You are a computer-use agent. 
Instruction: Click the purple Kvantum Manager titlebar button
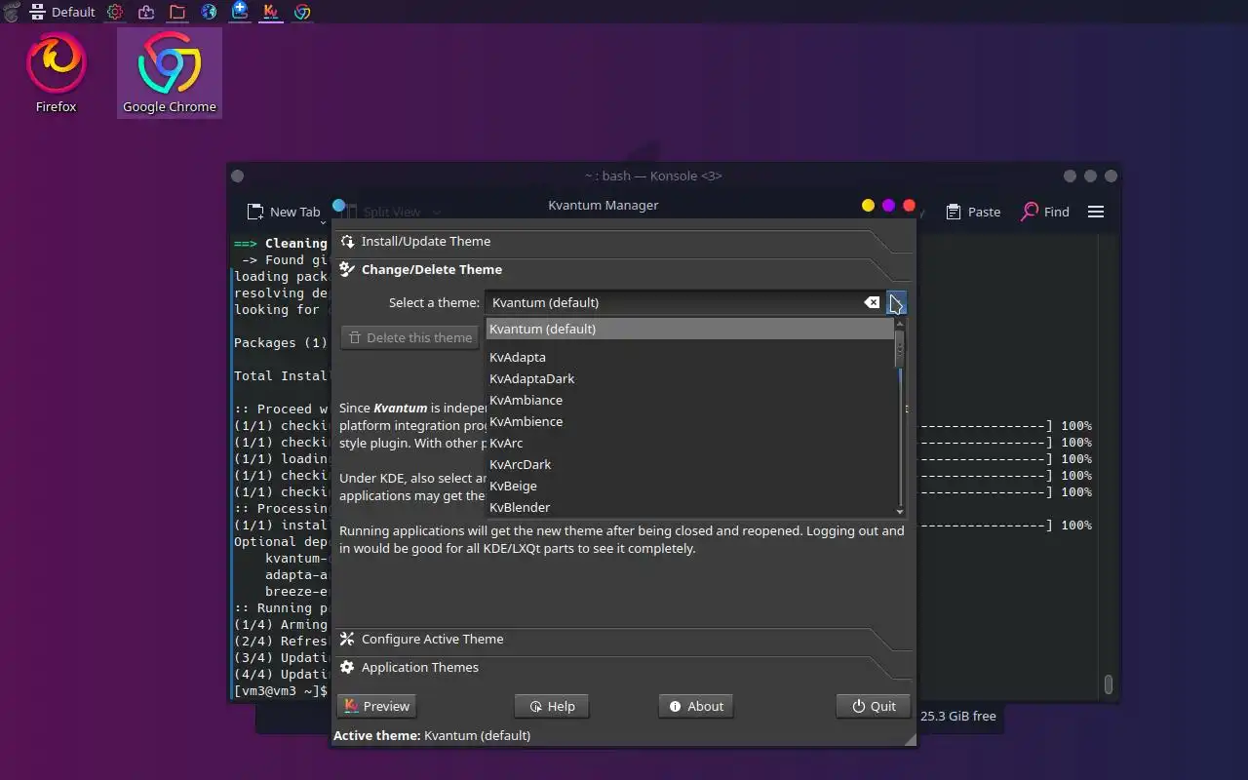coord(888,206)
